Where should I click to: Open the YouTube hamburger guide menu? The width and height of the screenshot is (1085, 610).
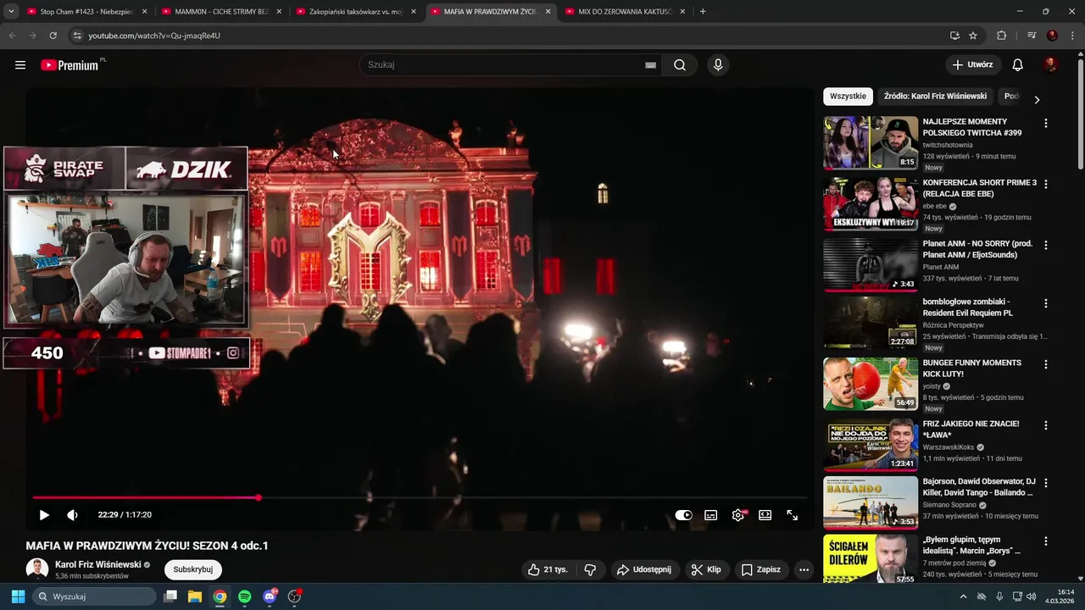coord(20,65)
